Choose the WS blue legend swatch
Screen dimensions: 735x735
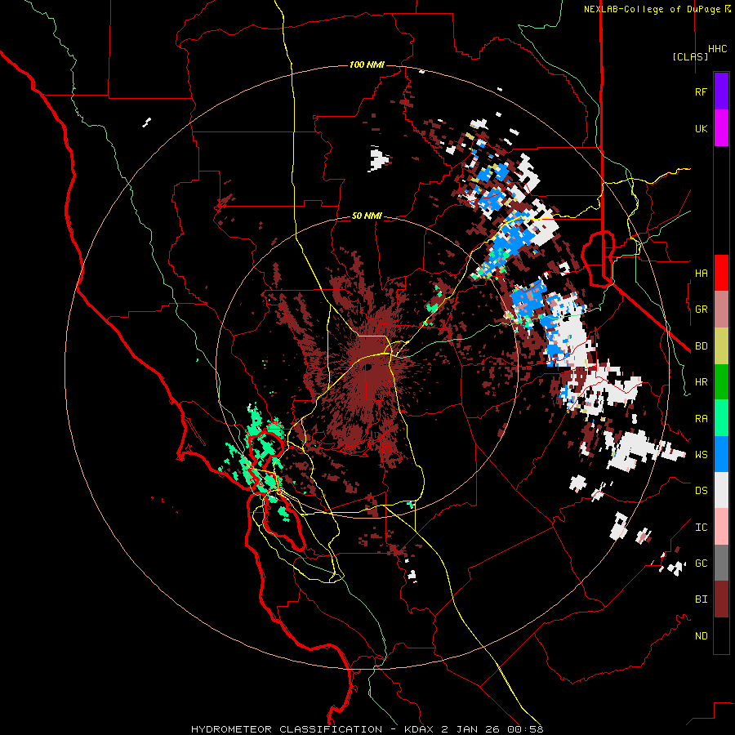[721, 454]
